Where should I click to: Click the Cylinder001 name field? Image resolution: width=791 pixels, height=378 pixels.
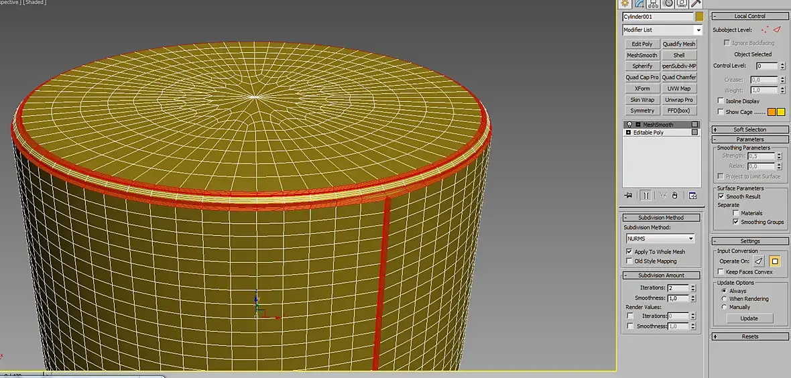[x=658, y=17]
